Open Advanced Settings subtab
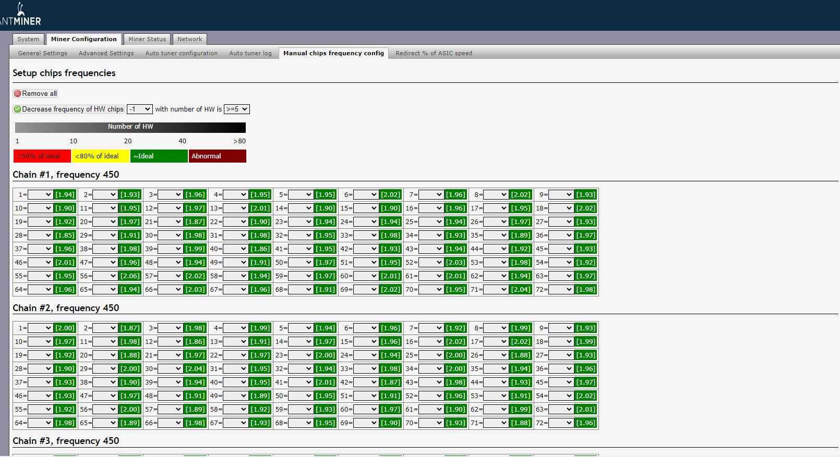Image resolution: width=840 pixels, height=457 pixels. pyautogui.click(x=106, y=53)
